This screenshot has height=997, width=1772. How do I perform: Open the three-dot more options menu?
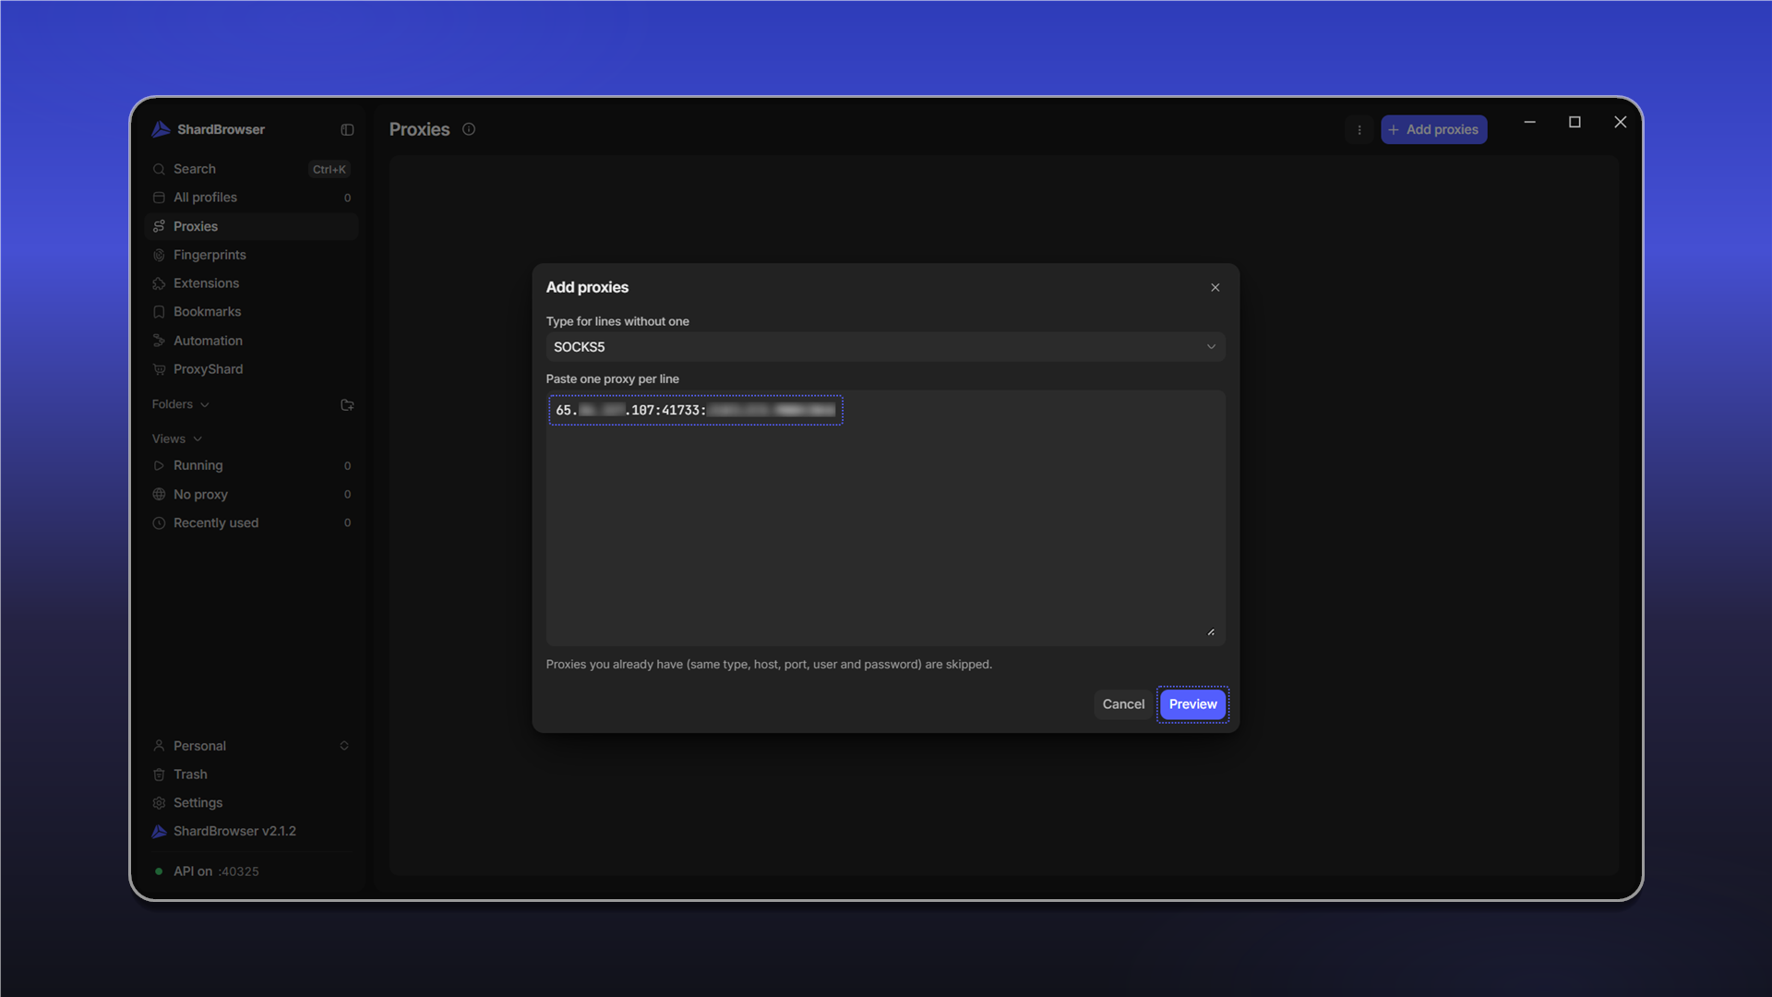(x=1359, y=130)
